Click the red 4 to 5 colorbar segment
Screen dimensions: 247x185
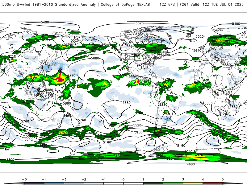point(213,183)
